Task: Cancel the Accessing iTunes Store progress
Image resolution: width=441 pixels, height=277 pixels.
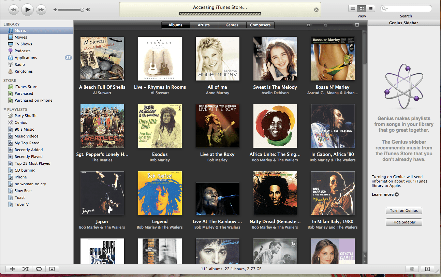Action: (x=316, y=10)
